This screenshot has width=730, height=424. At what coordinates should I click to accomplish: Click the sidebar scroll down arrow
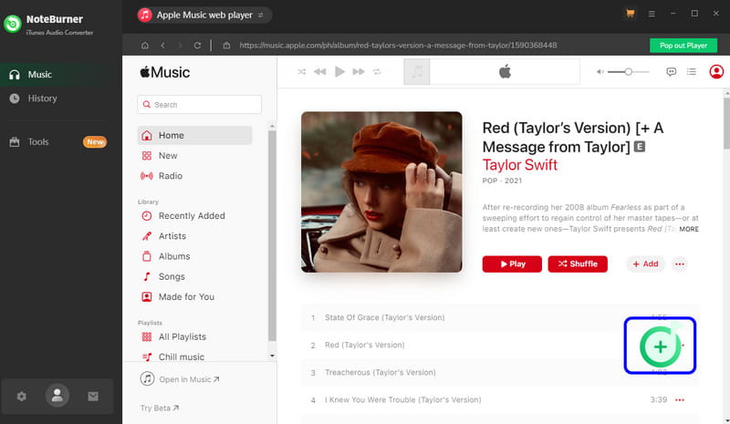272,356
